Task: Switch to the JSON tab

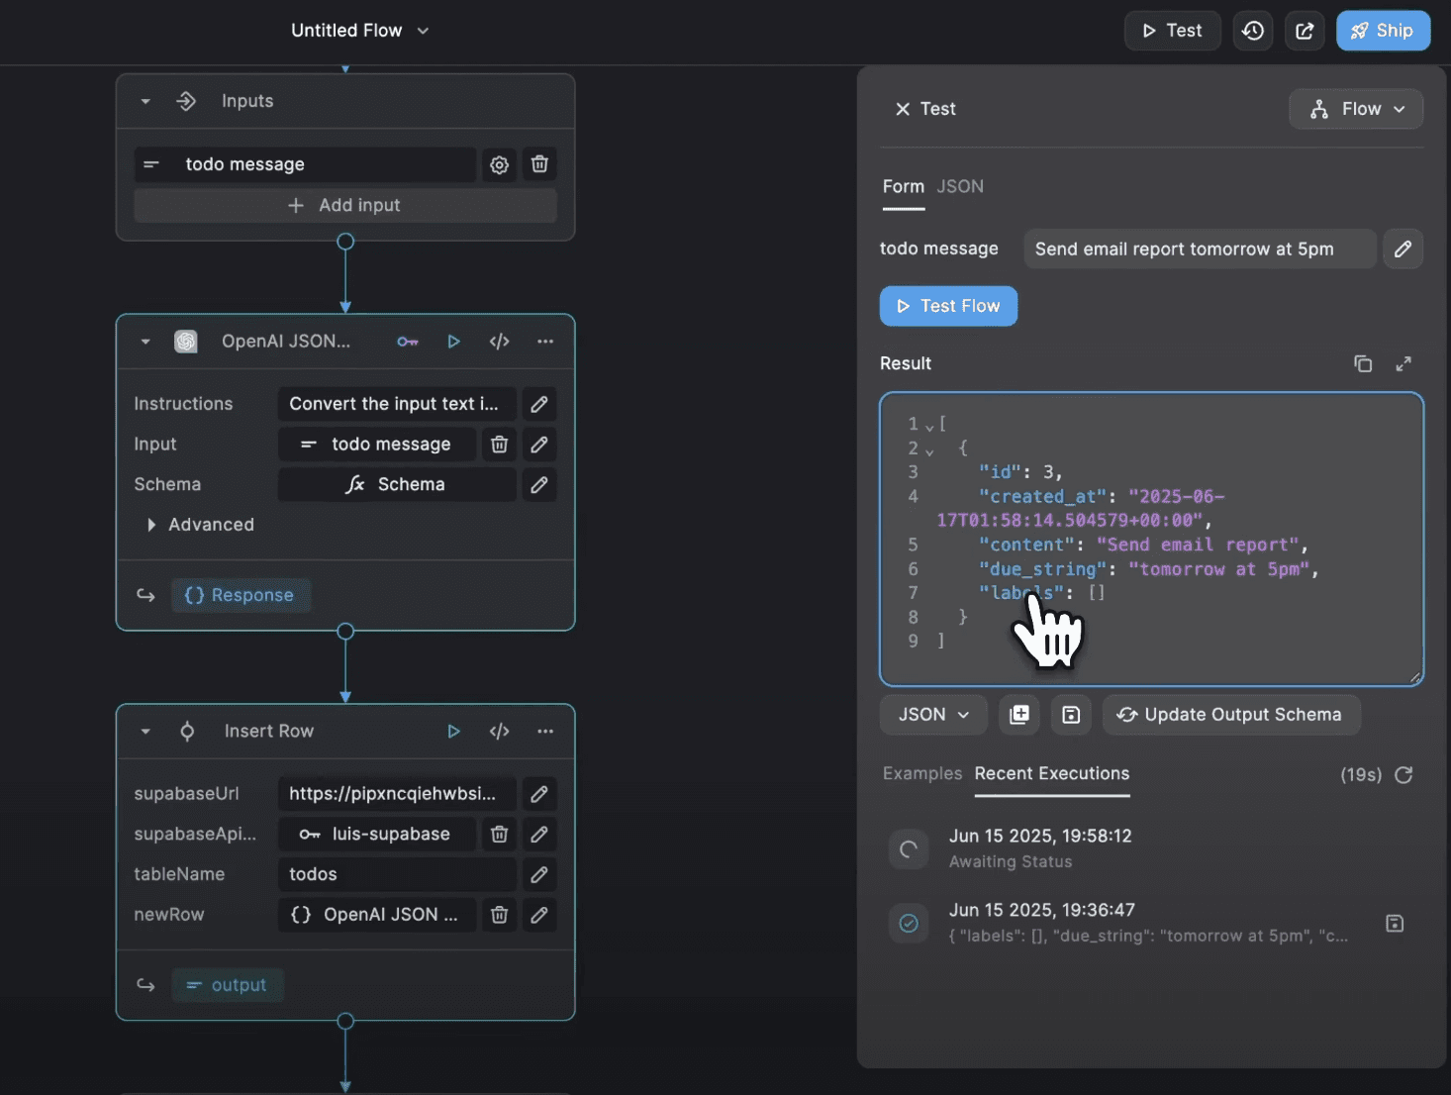Action: pos(960,187)
